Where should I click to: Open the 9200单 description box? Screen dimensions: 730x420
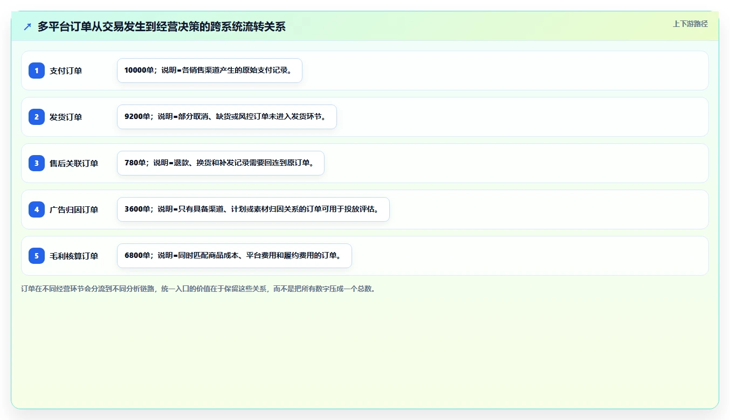click(227, 117)
